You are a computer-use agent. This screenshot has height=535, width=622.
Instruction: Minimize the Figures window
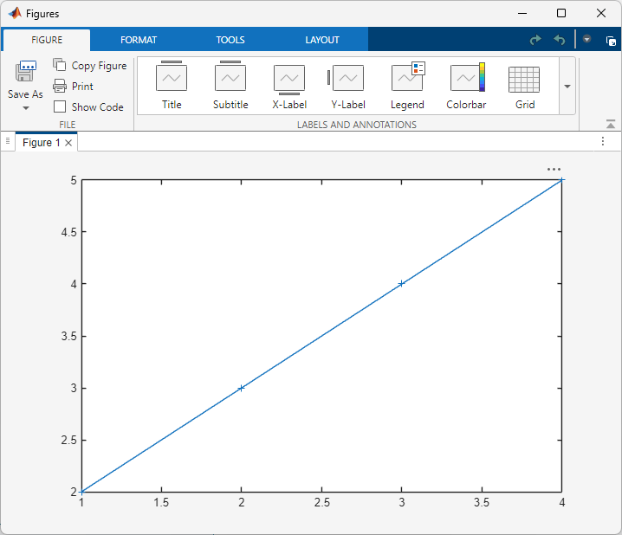click(522, 13)
